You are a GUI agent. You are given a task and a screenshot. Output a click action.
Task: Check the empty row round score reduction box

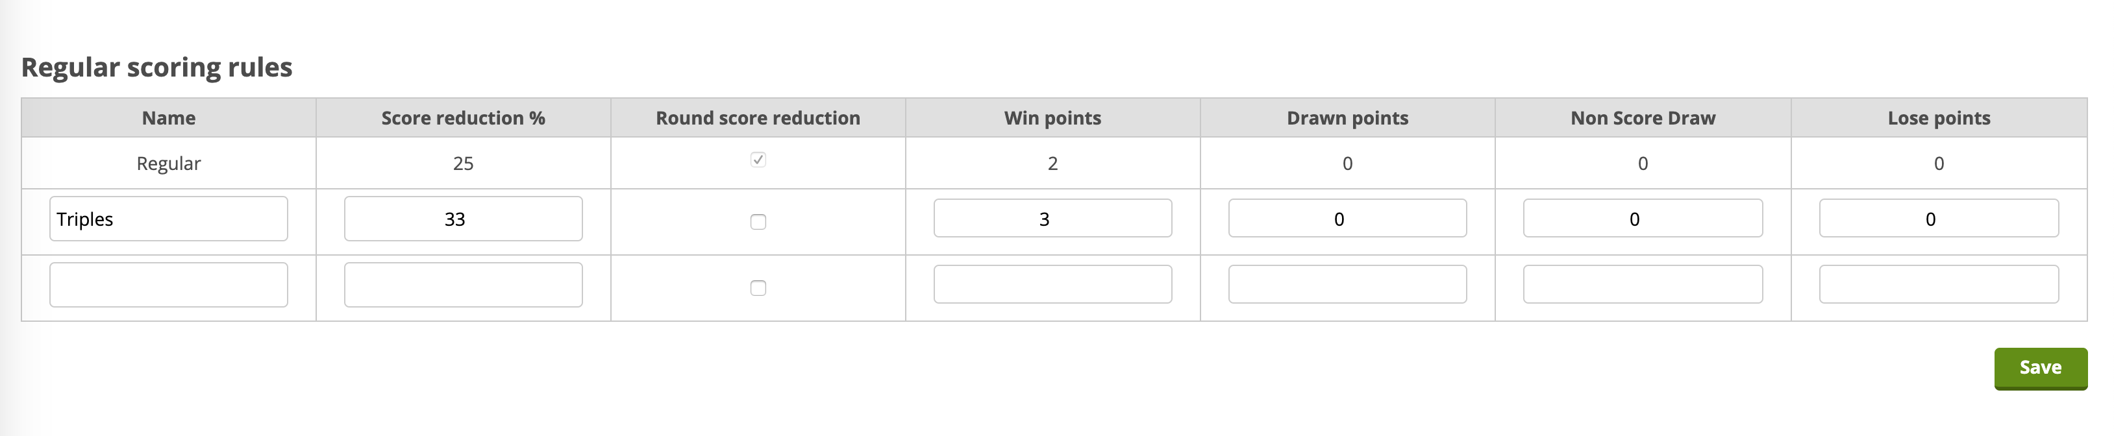pyautogui.click(x=758, y=287)
